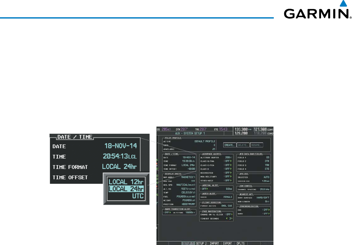352x245 pixels.
Task: Click arrival alert distance 0.0NM field
Action: point(229,189)
